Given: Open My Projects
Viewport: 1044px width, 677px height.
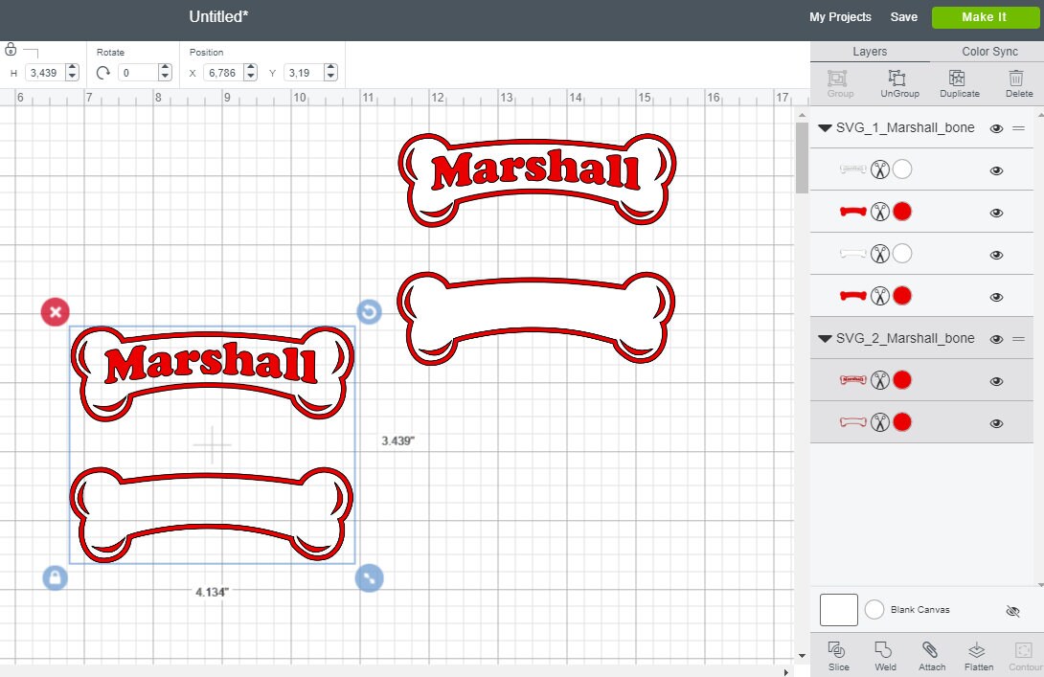Looking at the screenshot, I should click(840, 17).
